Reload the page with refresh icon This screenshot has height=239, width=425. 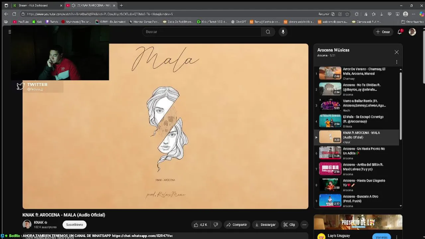14,14
